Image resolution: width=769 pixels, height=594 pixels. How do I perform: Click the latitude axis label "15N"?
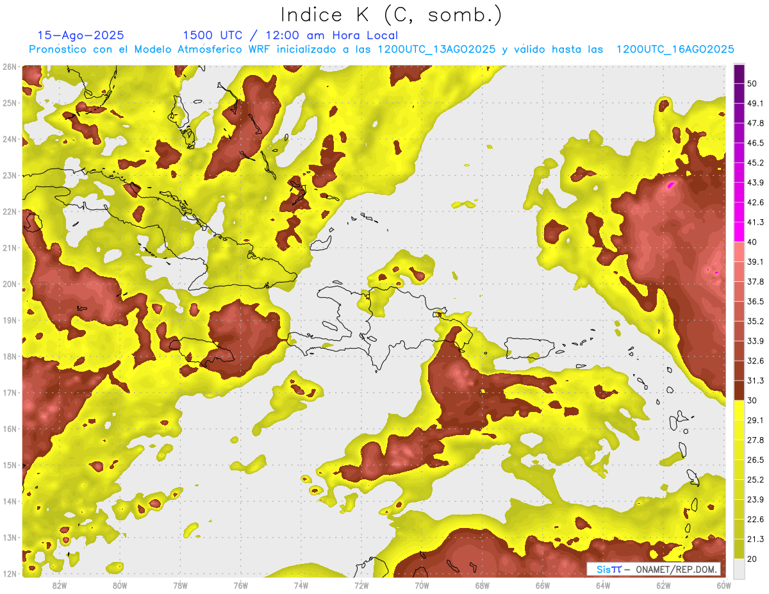[10, 465]
